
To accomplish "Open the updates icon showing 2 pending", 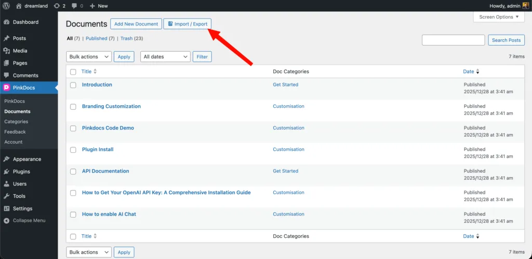I will point(57,6).
